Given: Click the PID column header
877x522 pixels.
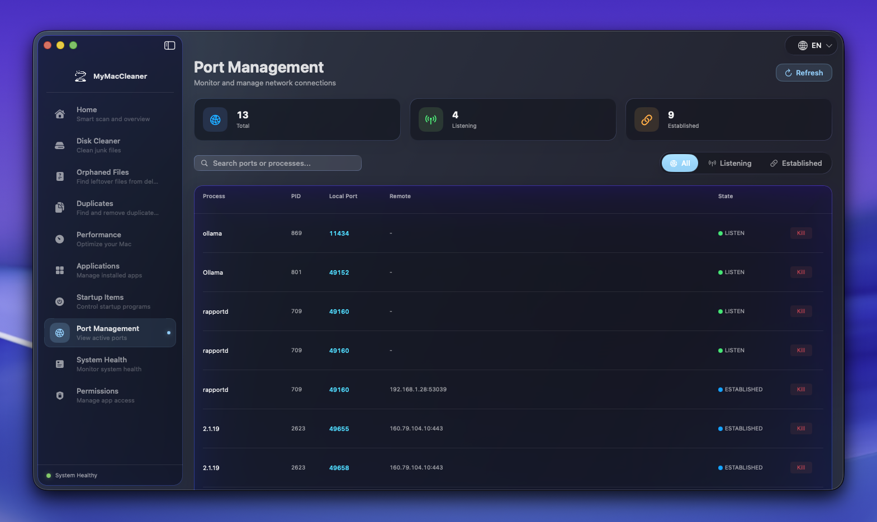Looking at the screenshot, I should pos(296,196).
